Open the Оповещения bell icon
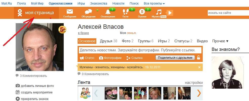This screenshot has height=101, width=249. pos(108,12)
